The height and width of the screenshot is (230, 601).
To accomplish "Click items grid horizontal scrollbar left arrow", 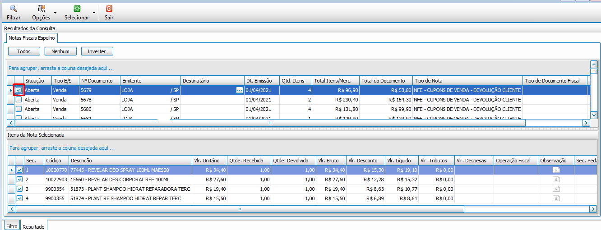I will click(x=11, y=209).
